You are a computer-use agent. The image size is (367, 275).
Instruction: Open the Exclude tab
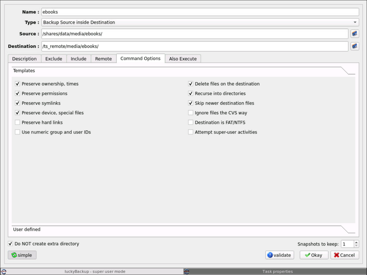pos(54,59)
